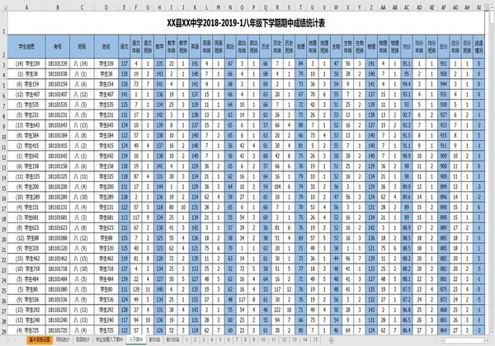Image resolution: width=495 pixels, height=346 pixels.
Task: Select column K header
Action: (x=195, y=7)
